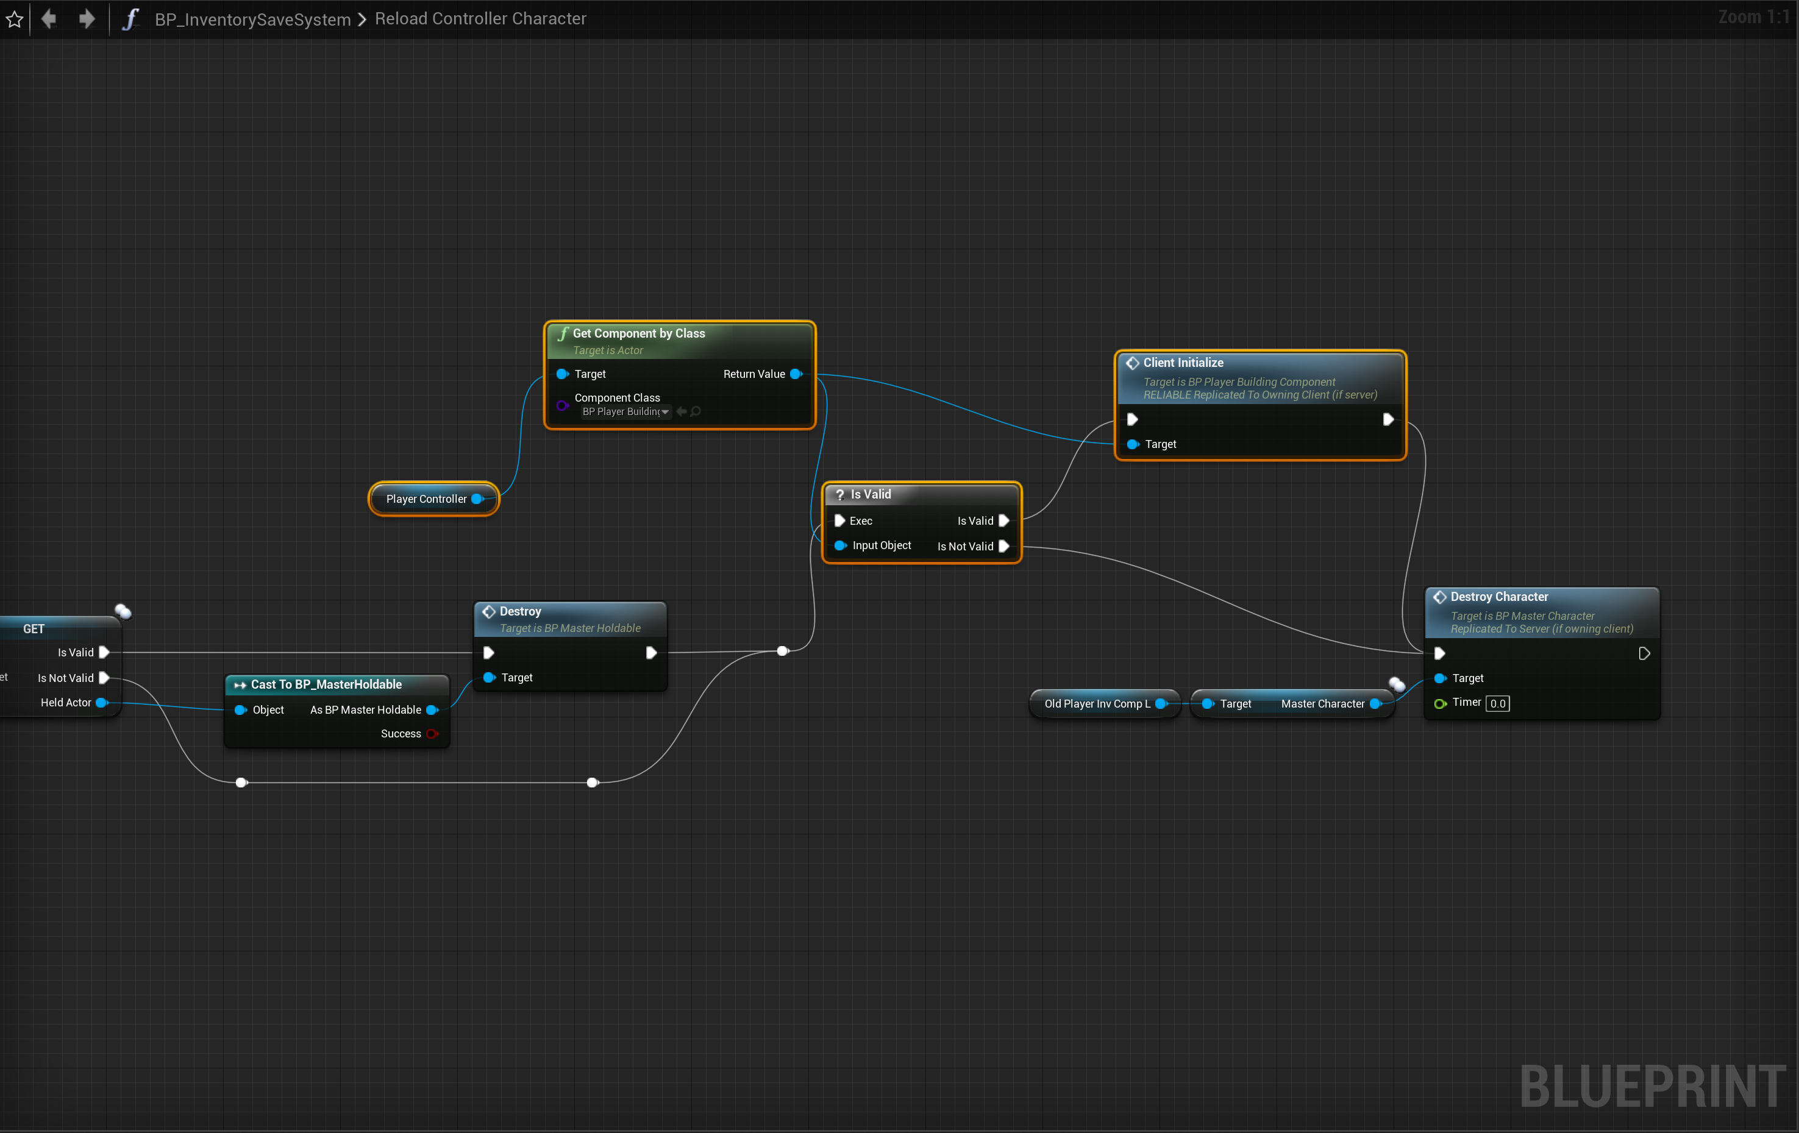Navigate back with the left arrow
Screen dimensions: 1799x1133
pyautogui.click(x=49, y=19)
